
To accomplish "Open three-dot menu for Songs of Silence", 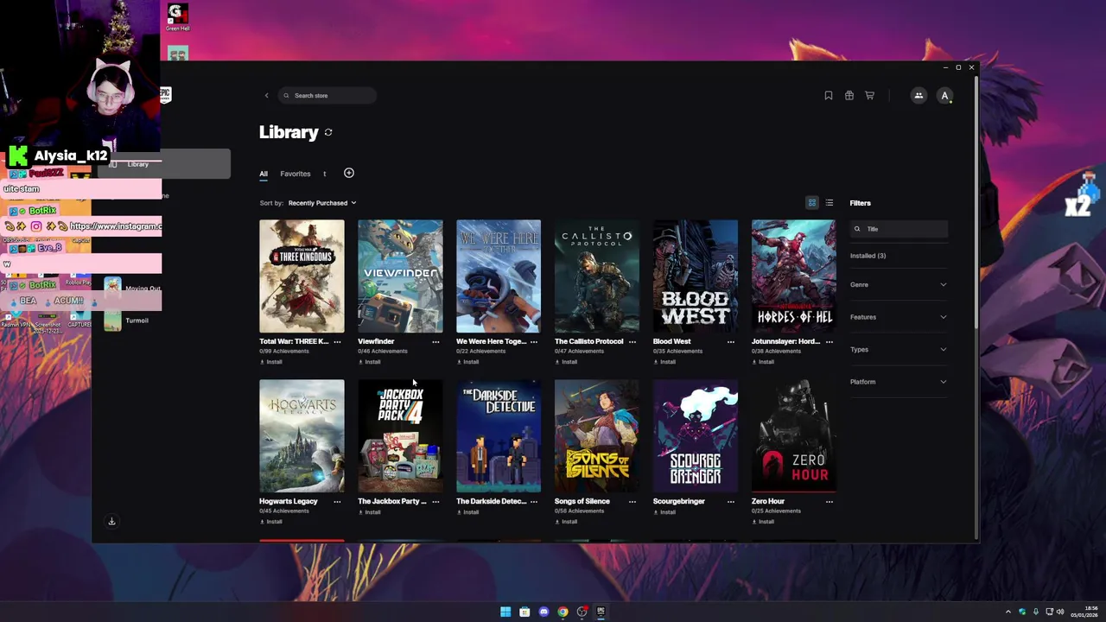I will 632,502.
